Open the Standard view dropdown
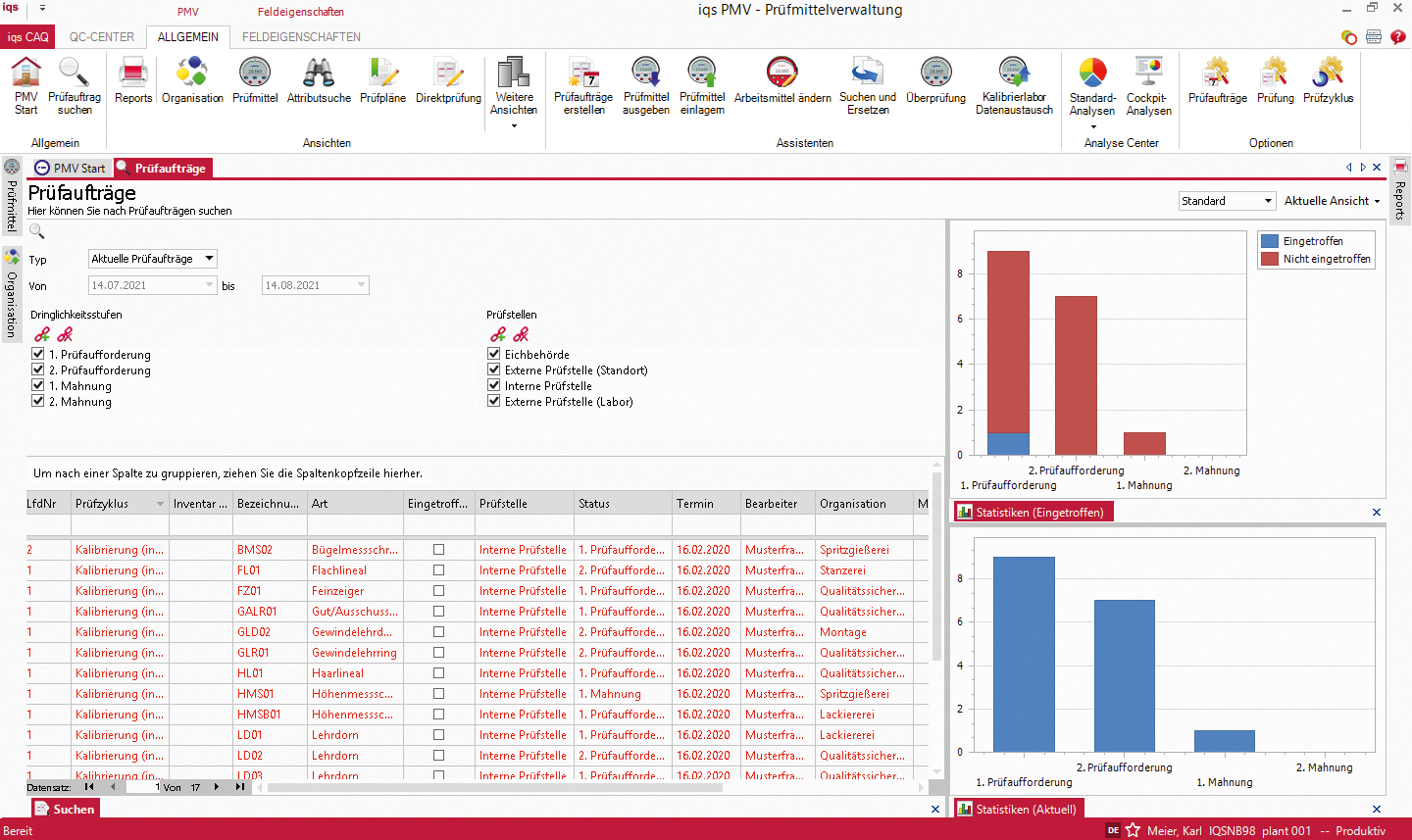This screenshot has height=840, width=1412. point(1268,201)
